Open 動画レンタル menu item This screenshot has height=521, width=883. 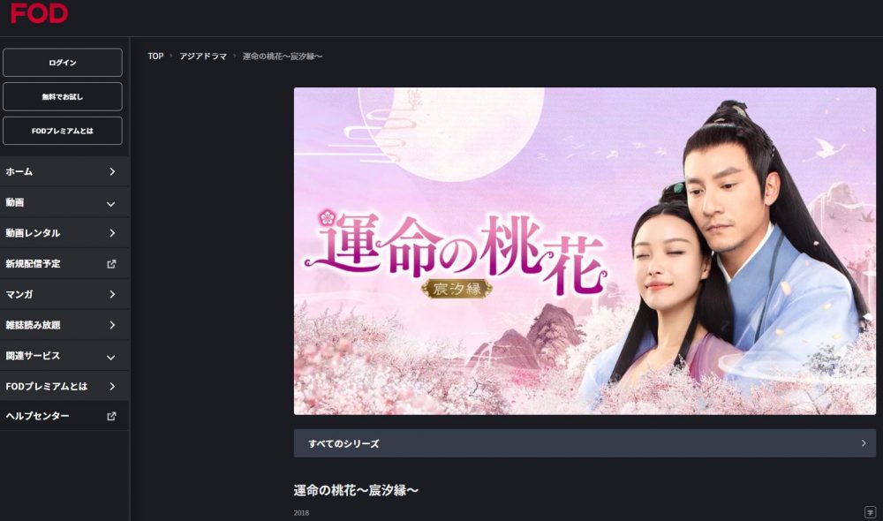coord(64,232)
